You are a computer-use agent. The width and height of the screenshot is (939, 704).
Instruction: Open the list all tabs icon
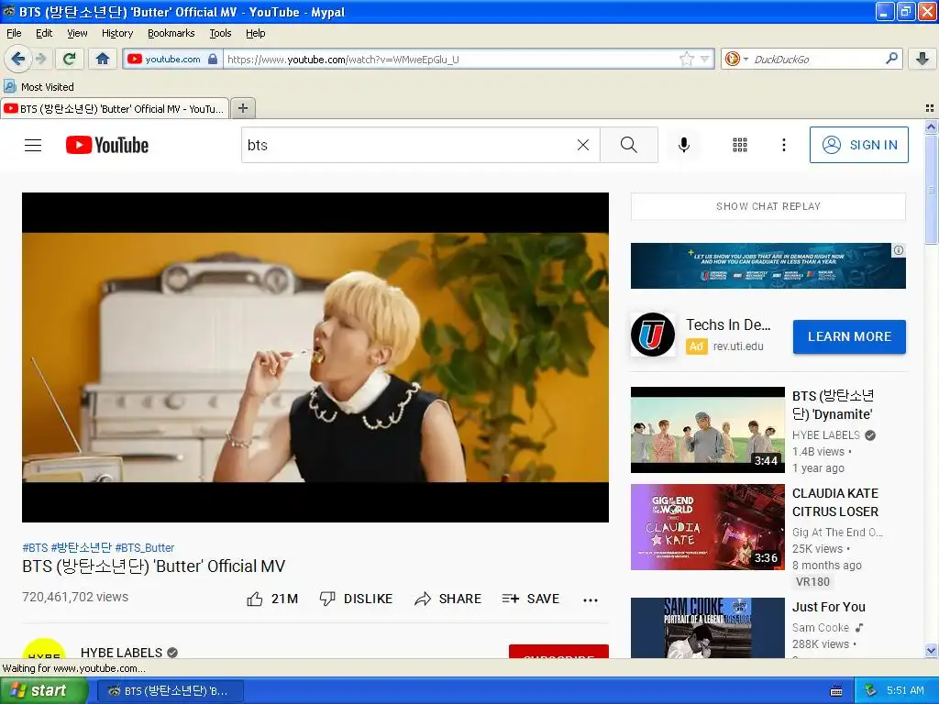tap(930, 108)
